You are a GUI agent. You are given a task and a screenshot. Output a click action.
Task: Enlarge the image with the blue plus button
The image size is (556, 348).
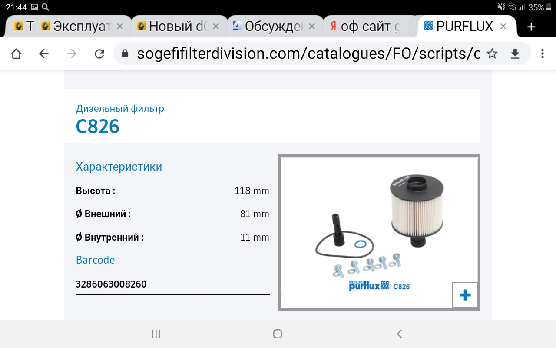pos(465,295)
